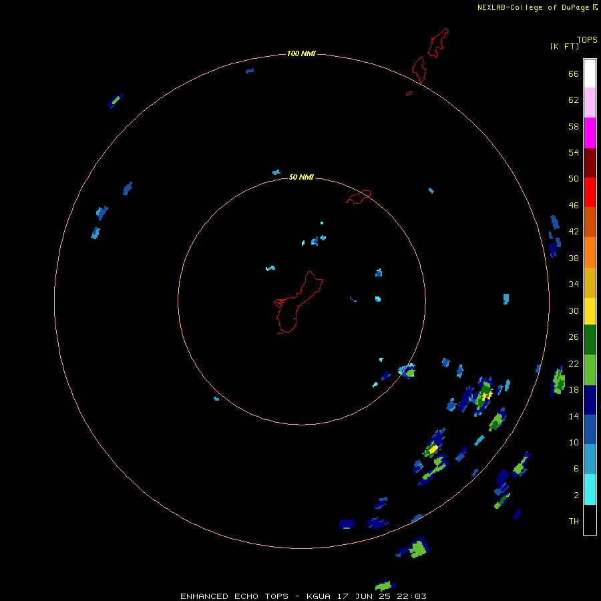Click the 50 NMI range ring label
Viewport: 601px width, 601px height.
pos(301,177)
